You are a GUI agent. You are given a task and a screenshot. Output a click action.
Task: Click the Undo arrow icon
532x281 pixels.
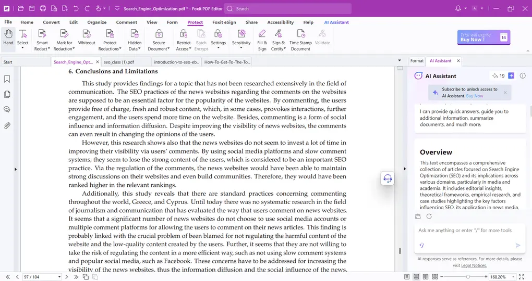[76, 9]
